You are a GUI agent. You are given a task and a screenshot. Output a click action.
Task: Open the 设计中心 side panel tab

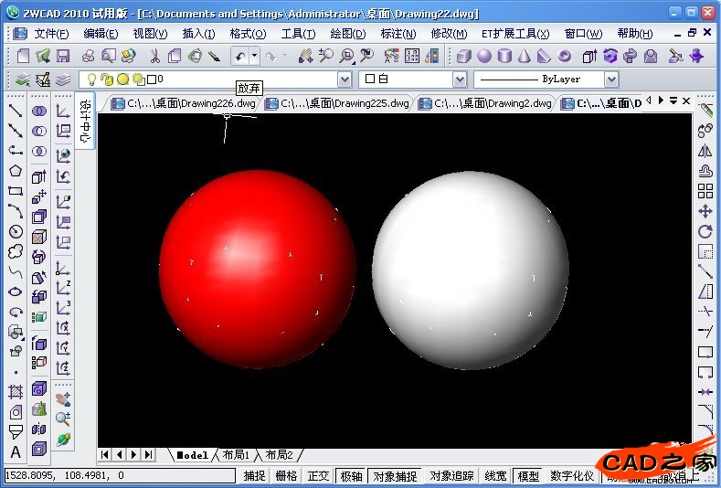pyautogui.click(x=85, y=121)
